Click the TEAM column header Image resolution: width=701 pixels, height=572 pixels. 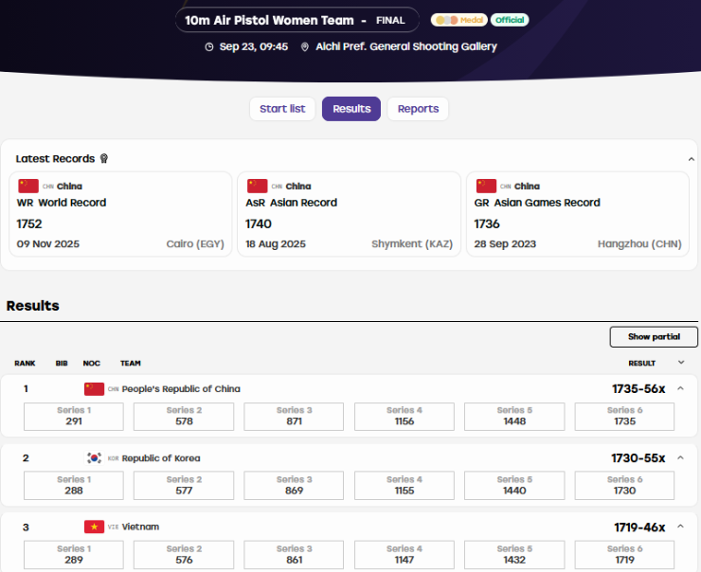[131, 364]
